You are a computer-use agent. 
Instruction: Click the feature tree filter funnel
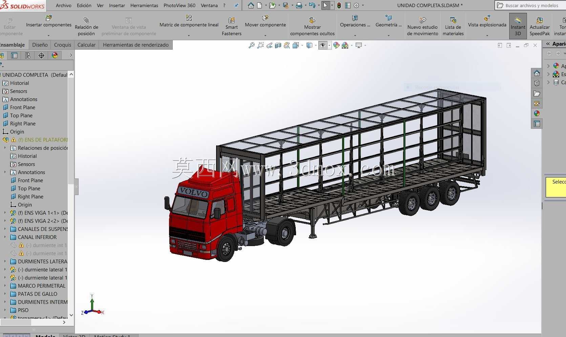(x=2, y=65)
